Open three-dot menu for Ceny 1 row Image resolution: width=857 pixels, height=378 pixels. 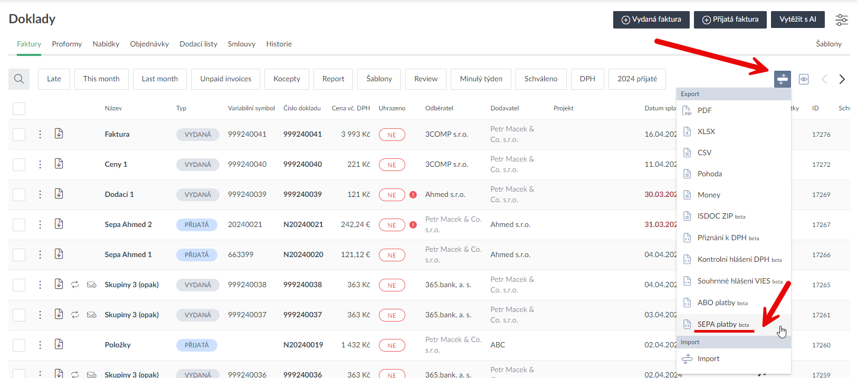tap(40, 165)
